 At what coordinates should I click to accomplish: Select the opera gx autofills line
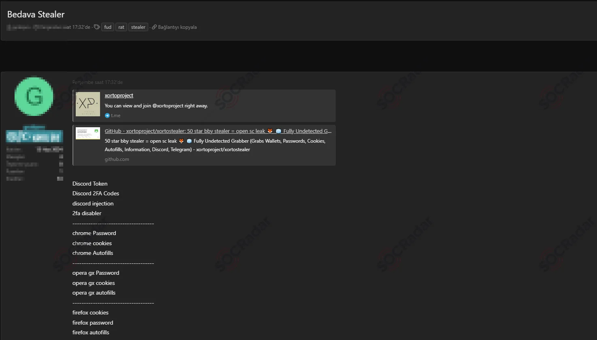tap(94, 293)
